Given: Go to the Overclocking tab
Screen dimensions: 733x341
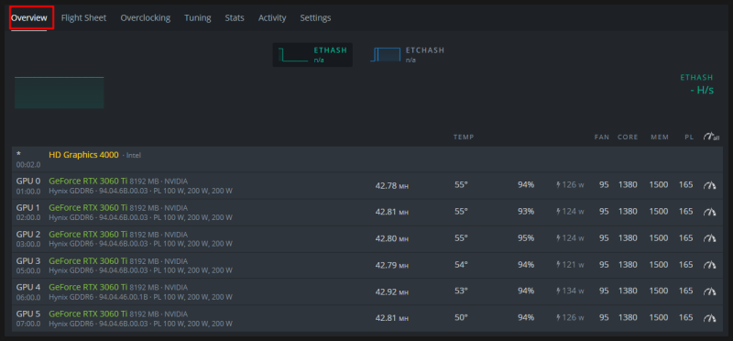Looking at the screenshot, I should point(146,17).
